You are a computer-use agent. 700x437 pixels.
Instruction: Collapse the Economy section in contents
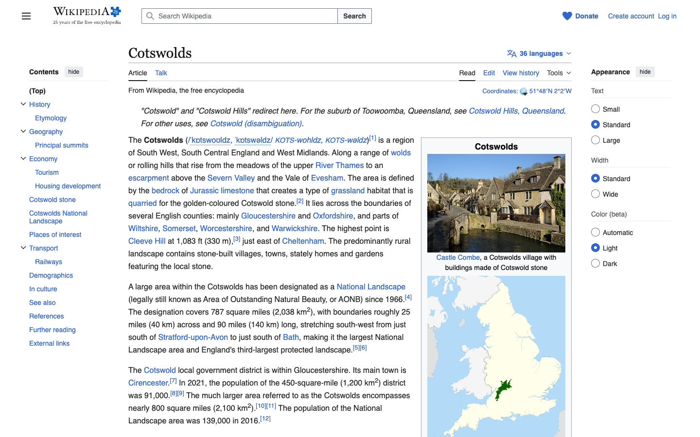(23, 158)
